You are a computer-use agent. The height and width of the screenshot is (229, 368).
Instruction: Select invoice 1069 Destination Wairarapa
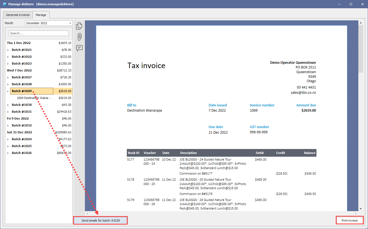click(x=34, y=98)
